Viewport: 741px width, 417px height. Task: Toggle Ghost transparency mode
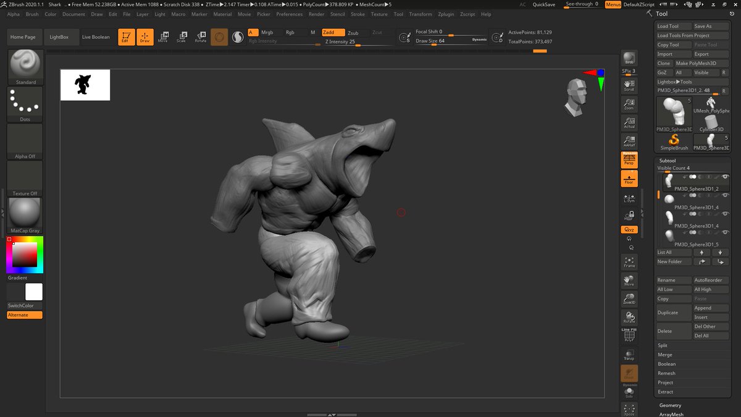(x=629, y=373)
